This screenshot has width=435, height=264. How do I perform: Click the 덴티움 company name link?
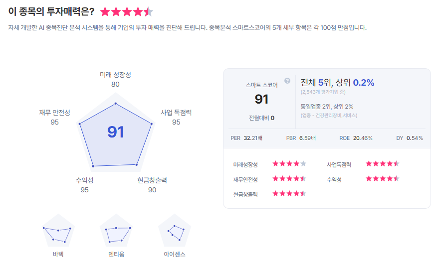pos(116,255)
